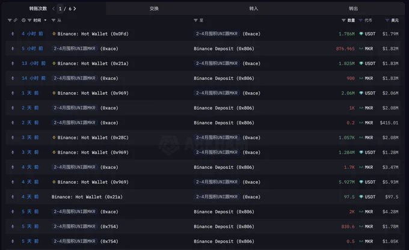Viewport: 409px width, 250px height.
Task: Click the 1.825M amount value
Action: click(x=346, y=63)
